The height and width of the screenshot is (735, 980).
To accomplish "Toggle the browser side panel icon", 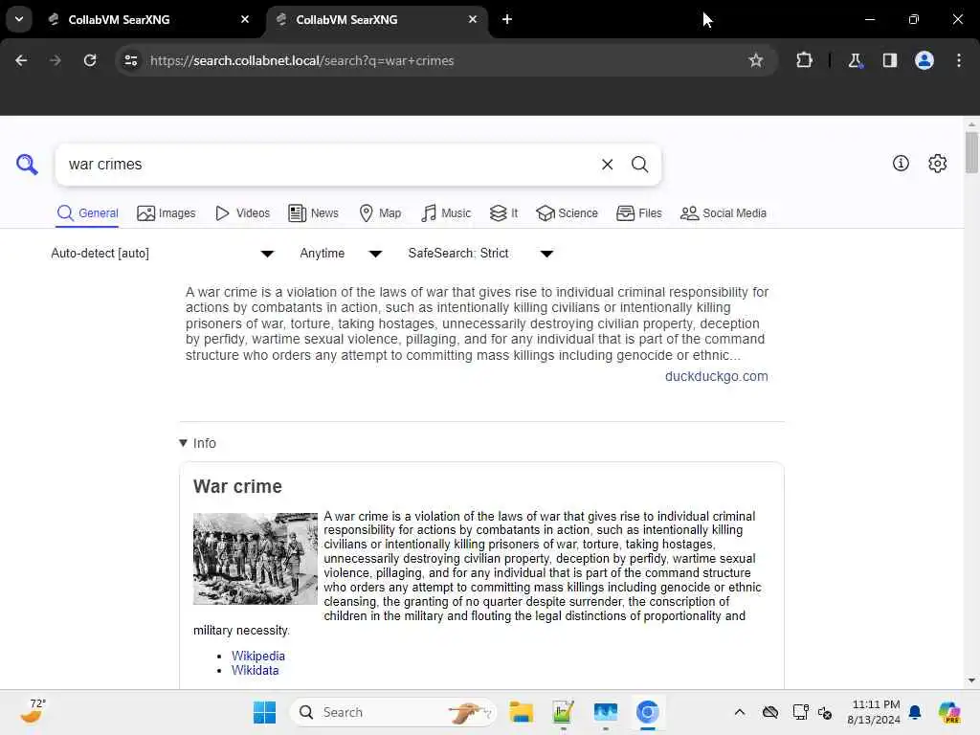I will tap(889, 60).
